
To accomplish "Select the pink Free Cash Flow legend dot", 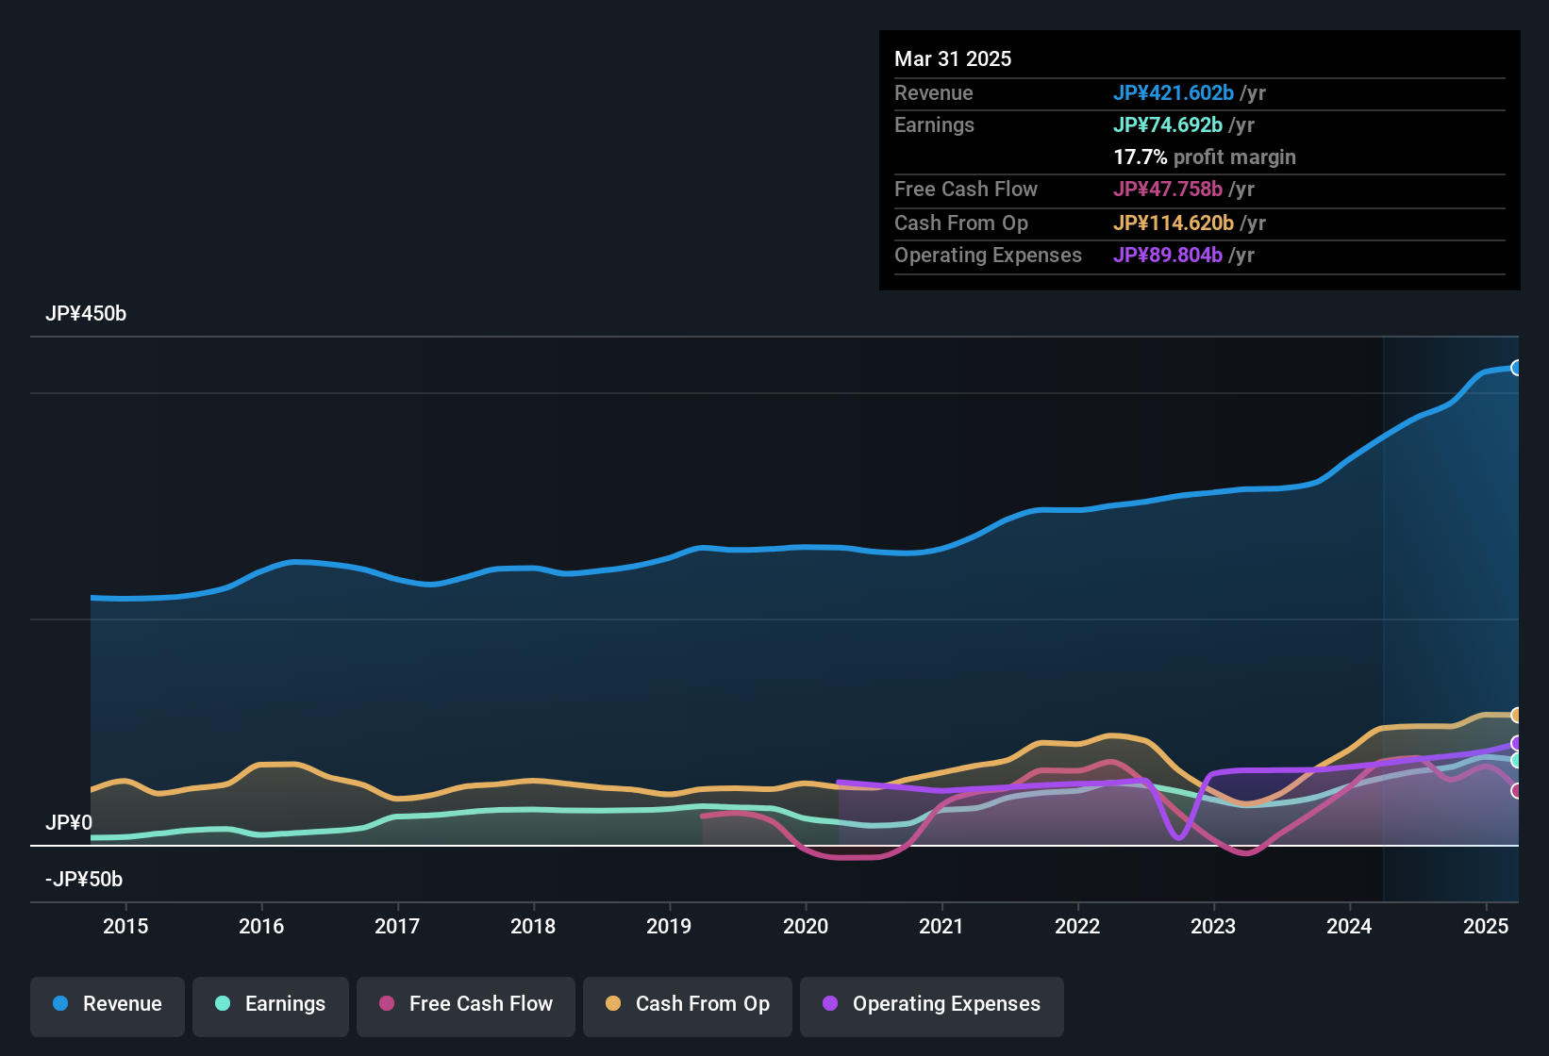I will (385, 1004).
